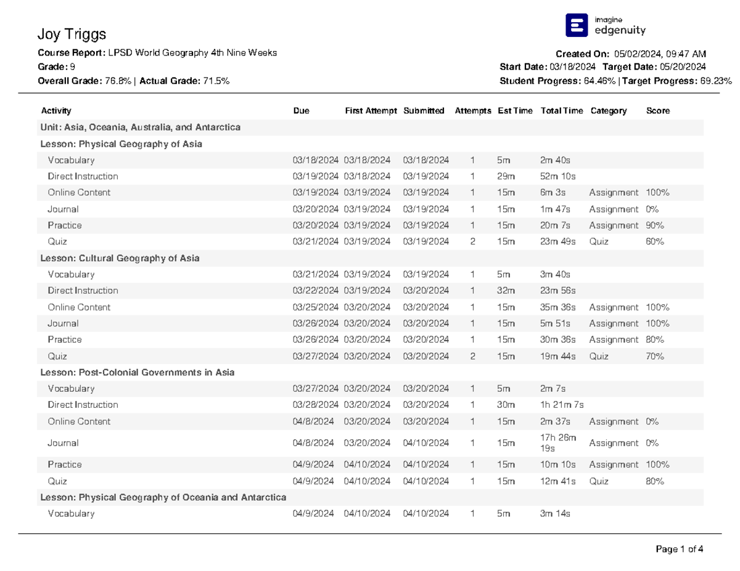Select the Score column header

657,111
